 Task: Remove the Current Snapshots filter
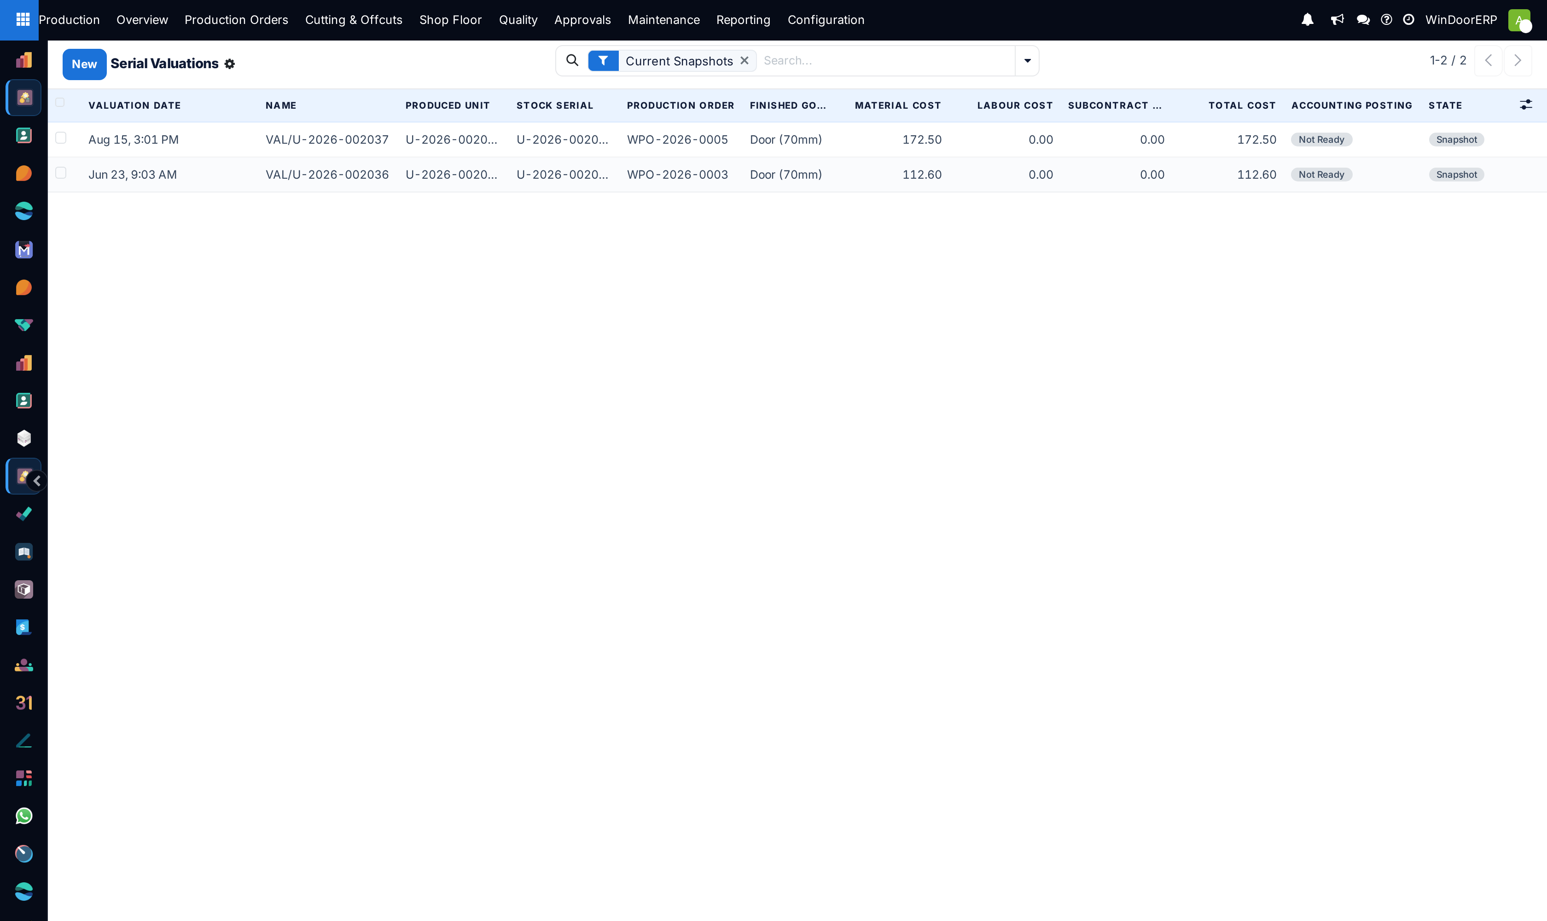click(x=744, y=61)
